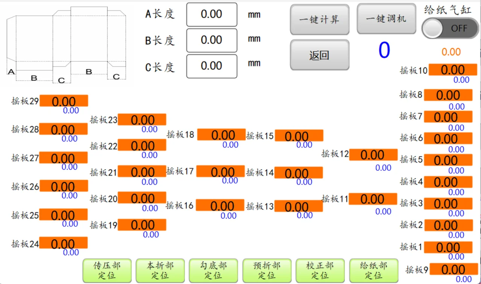Open the 勾底部定位 page
The height and width of the screenshot is (284, 481).
213,270
